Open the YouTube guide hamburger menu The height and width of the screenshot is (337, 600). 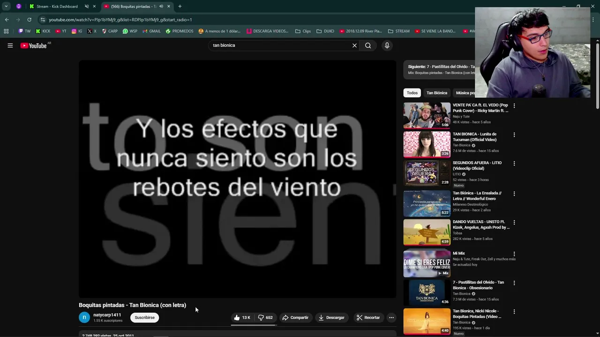coord(10,45)
